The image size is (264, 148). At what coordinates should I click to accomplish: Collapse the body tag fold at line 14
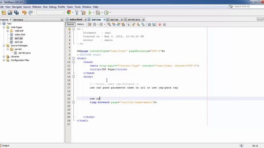click(73, 77)
